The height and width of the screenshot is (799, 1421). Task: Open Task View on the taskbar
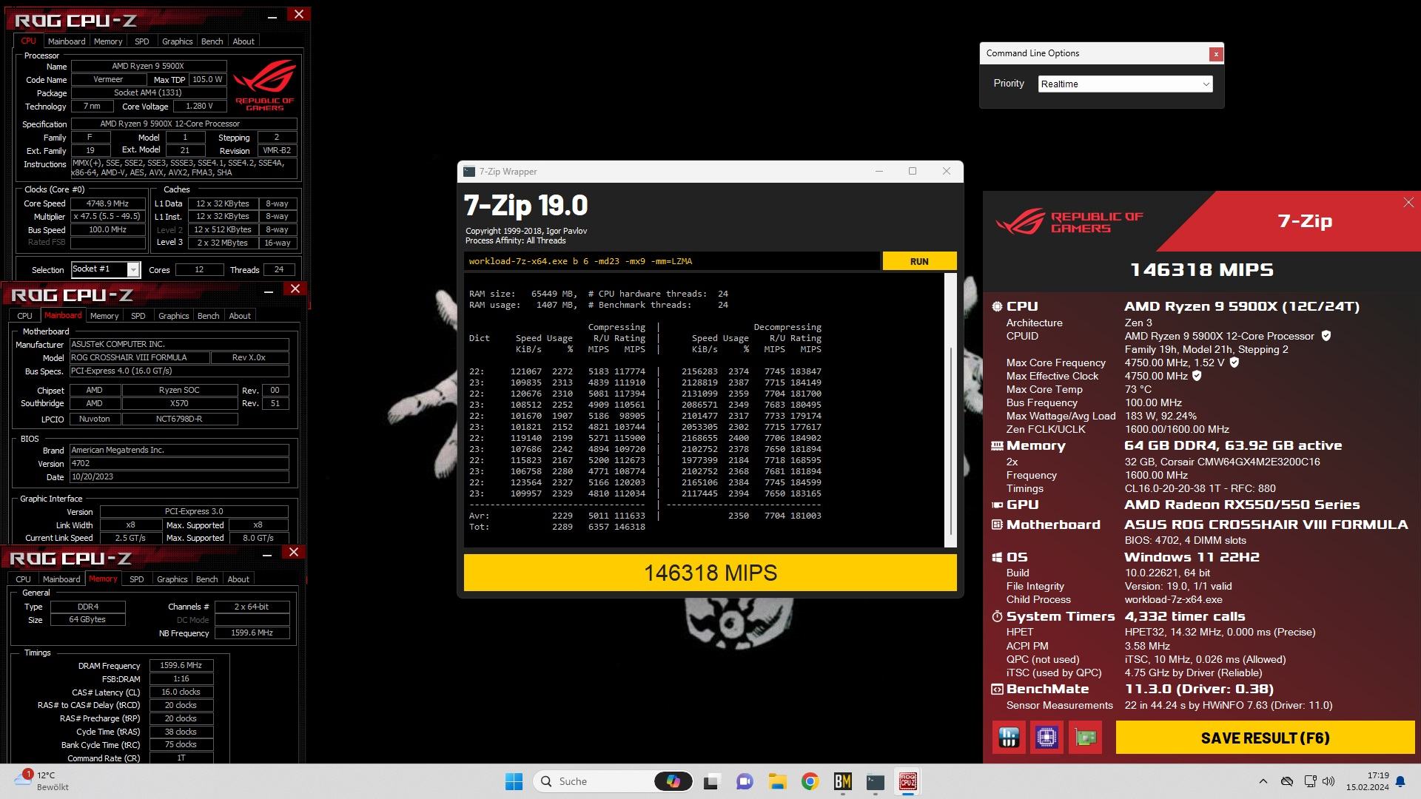(711, 781)
